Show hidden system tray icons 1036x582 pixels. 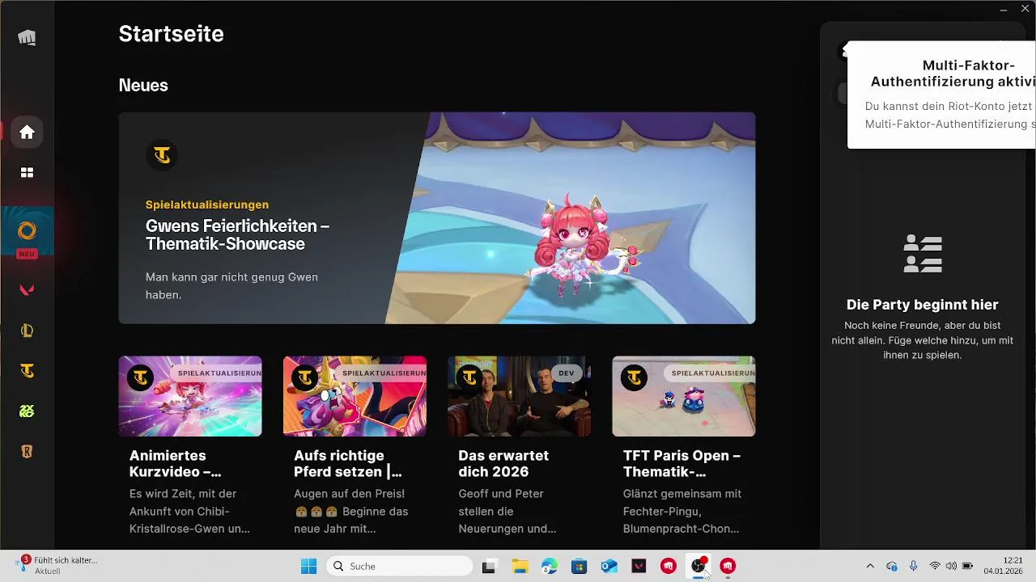[x=870, y=566]
